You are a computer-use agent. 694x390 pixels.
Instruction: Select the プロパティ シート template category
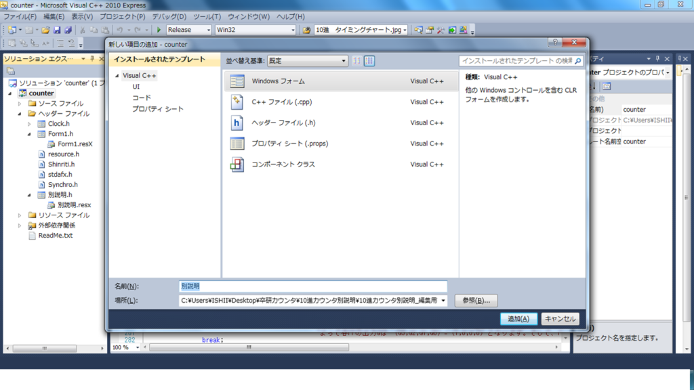pos(157,109)
